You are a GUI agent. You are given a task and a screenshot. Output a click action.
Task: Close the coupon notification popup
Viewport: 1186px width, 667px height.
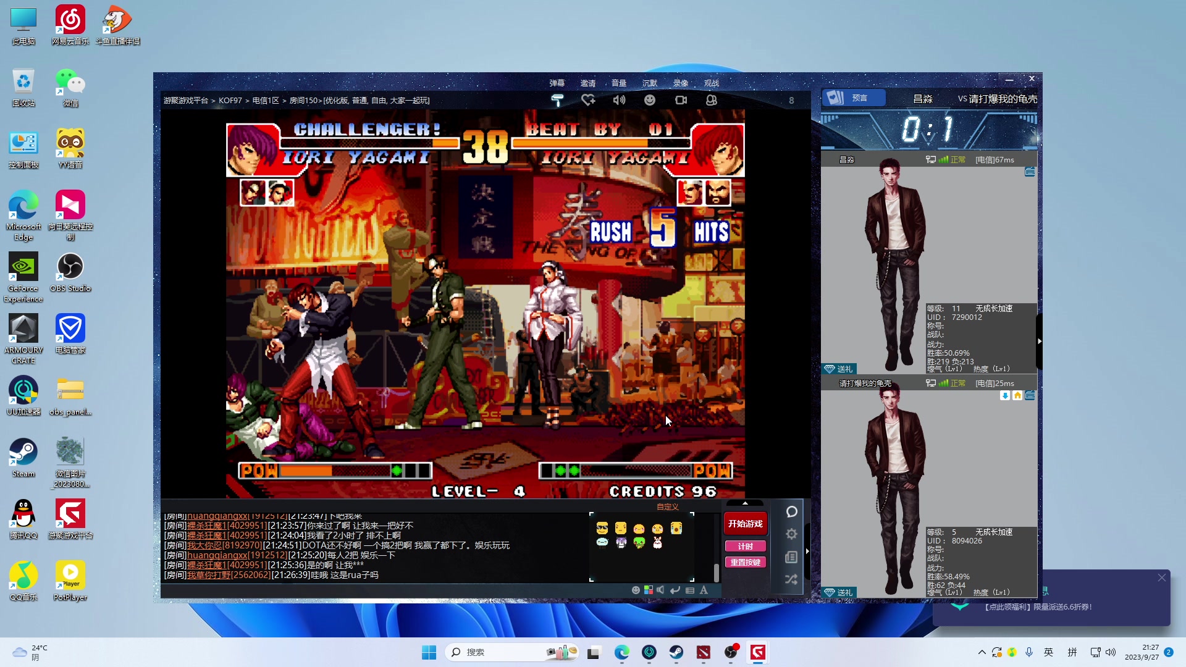(x=1162, y=577)
